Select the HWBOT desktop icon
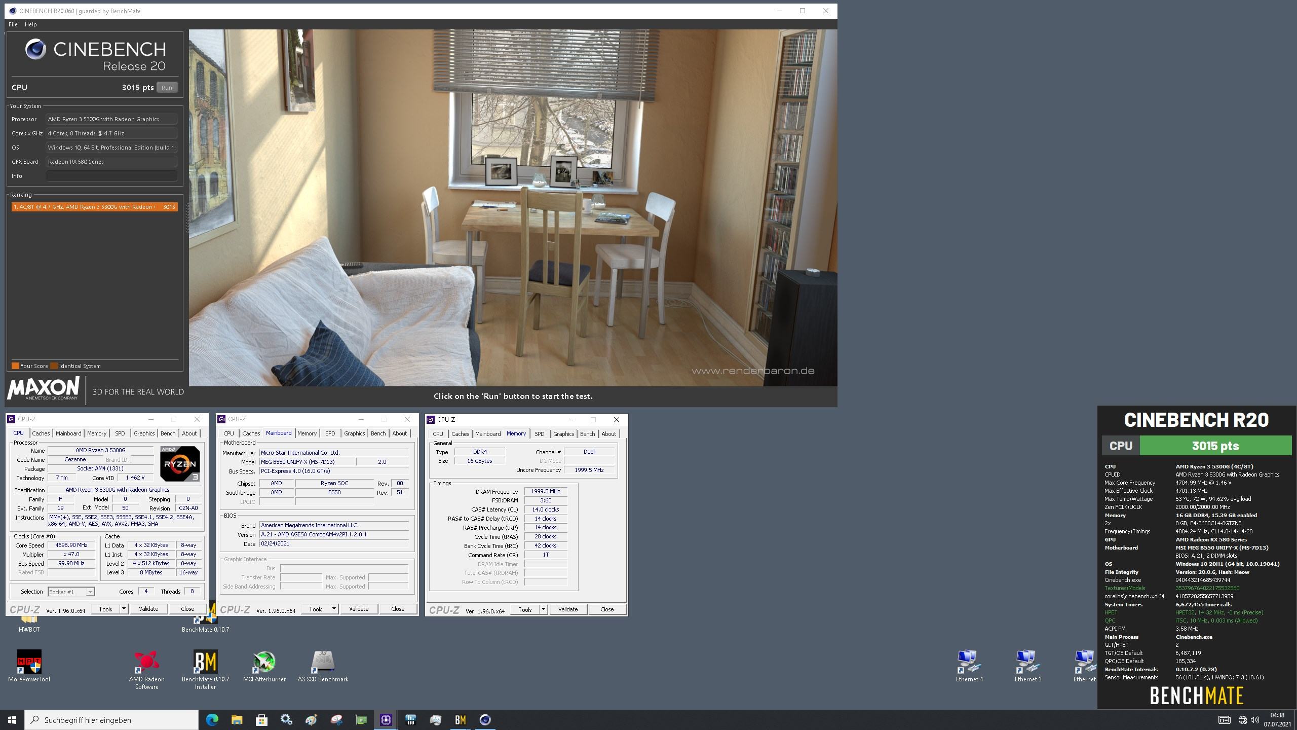 click(x=29, y=625)
